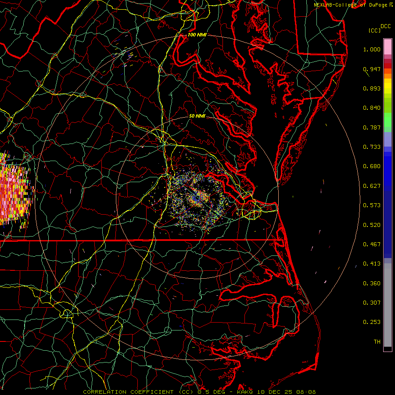395x395 pixels.
Task: Click the 0.520 color scale label
Action: click(372, 225)
